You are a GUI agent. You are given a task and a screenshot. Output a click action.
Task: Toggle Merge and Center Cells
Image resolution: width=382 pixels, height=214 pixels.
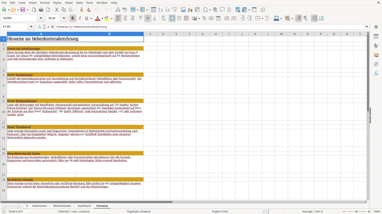172,18
